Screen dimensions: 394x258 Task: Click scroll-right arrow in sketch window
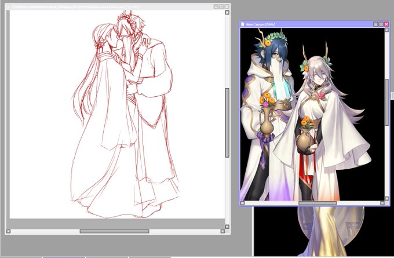[x=222, y=231]
